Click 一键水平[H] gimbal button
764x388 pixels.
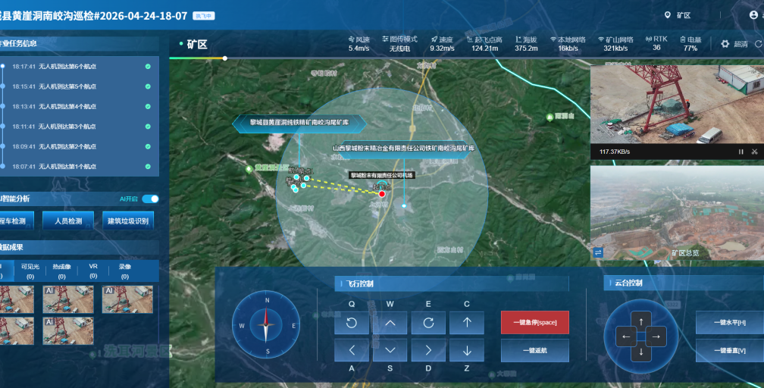tap(729, 322)
